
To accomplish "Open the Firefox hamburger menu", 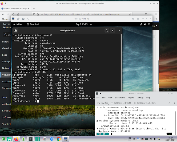I will click(156, 14).
